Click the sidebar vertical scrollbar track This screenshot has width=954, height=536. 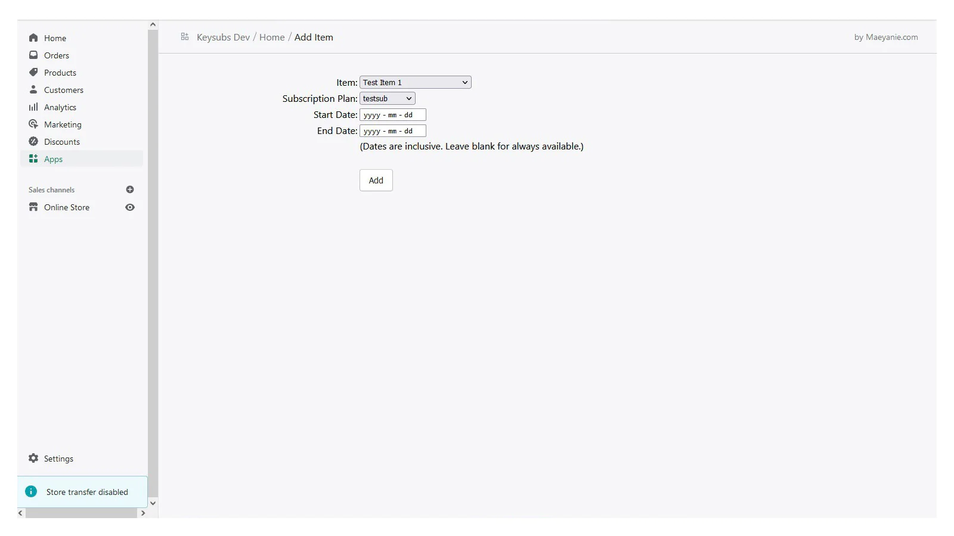(x=153, y=263)
